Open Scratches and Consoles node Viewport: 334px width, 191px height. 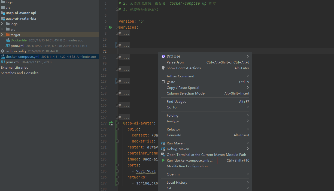(20, 73)
